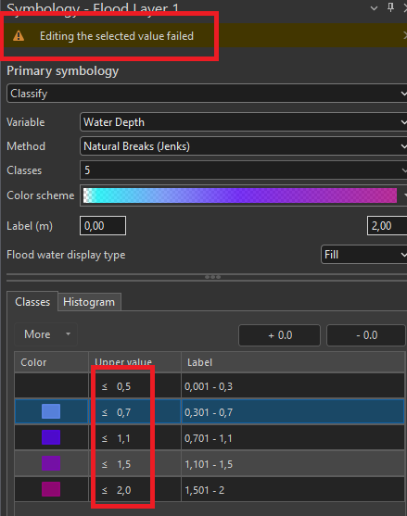Screen dimensions: 407x516
Task: Open the pane options chevron in title bar
Action: pos(374,8)
